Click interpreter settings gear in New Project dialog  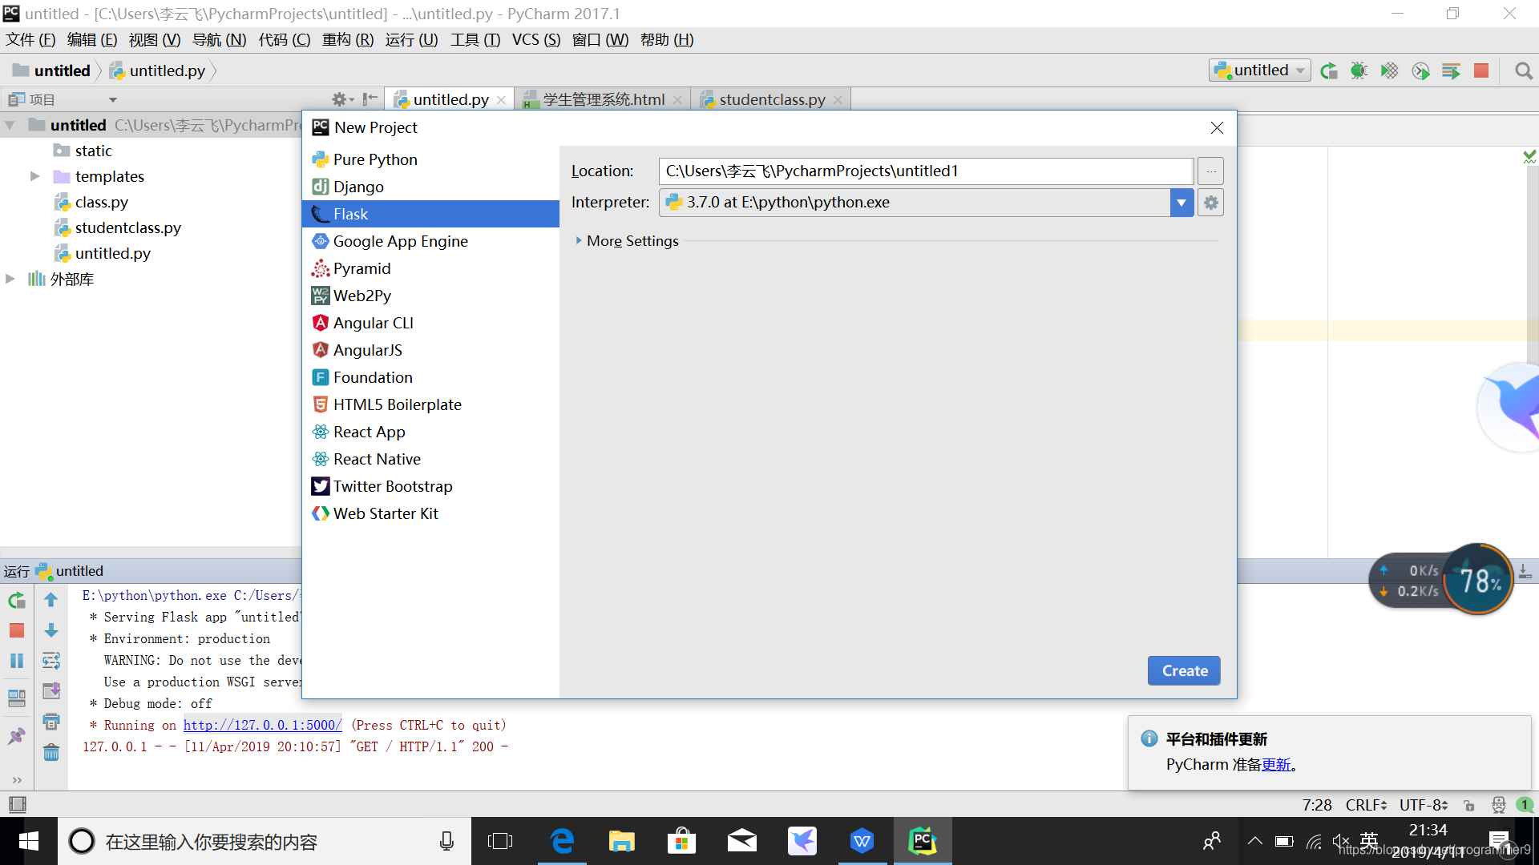tap(1211, 203)
